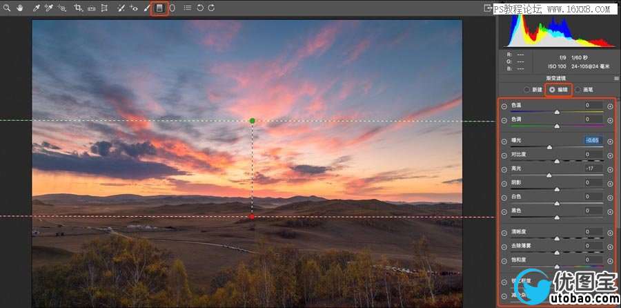
Task: Select the Graduated Filter tool
Action: tap(159, 8)
